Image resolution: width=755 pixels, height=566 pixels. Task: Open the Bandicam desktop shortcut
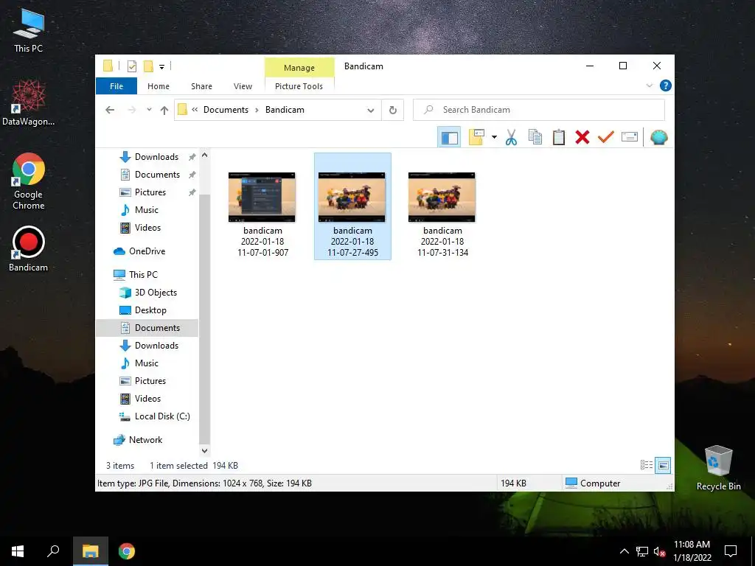tap(29, 249)
